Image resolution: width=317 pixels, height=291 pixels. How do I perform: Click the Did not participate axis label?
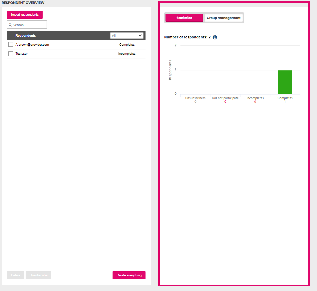225,98
